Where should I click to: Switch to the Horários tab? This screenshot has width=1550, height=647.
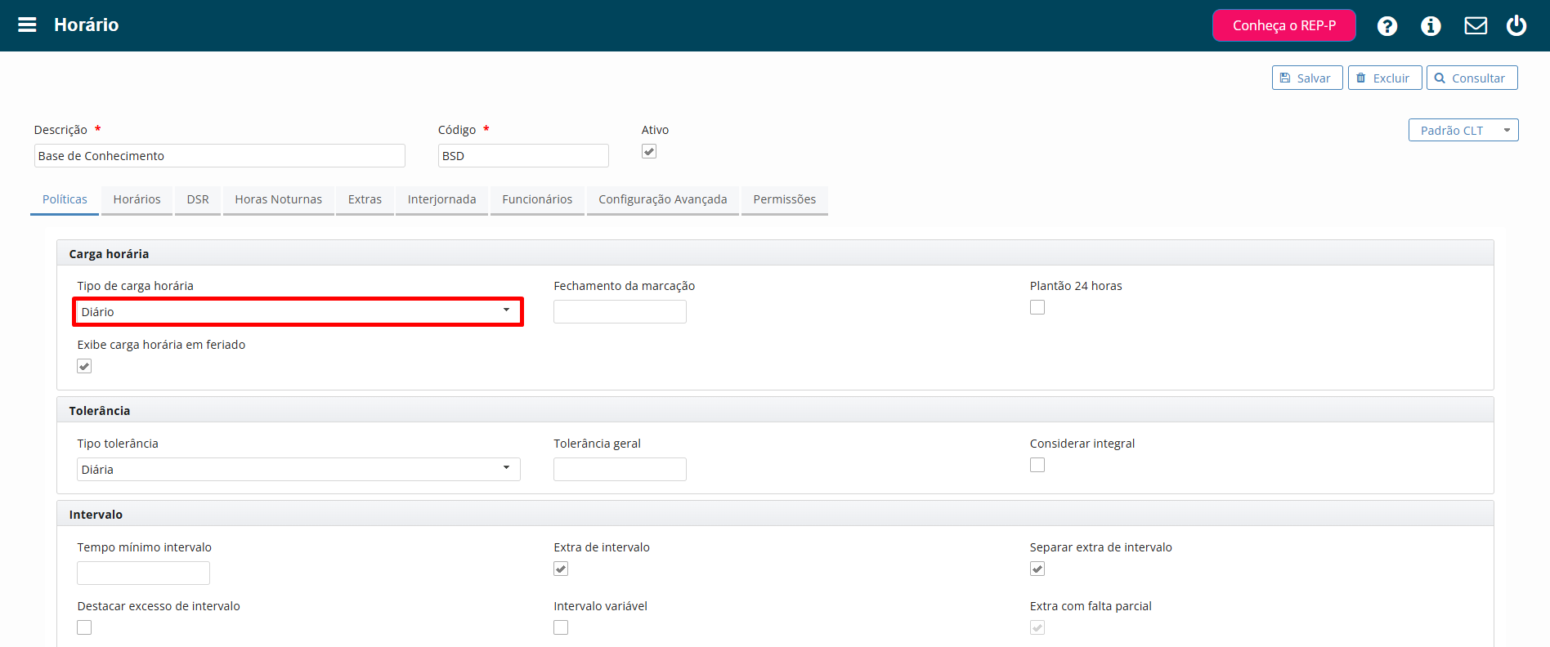(137, 199)
